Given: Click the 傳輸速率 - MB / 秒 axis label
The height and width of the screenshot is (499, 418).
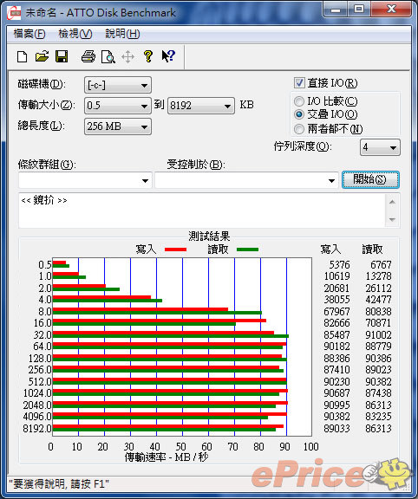Looking at the screenshot, I should tap(167, 457).
